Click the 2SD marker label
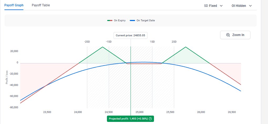Viewport: 268px width, 124px height. point(174,42)
